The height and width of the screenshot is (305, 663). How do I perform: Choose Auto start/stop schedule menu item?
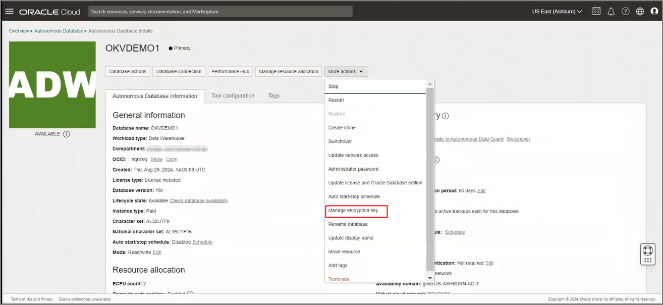pos(375,196)
